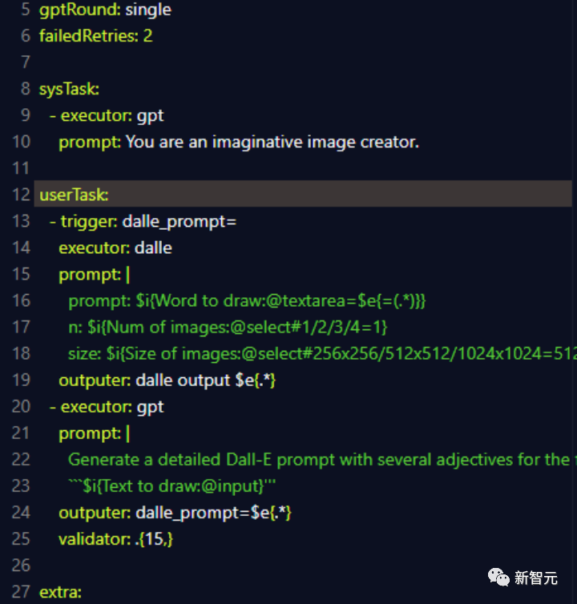Place cursor on the extra key
This screenshot has height=604, width=577.
pyautogui.click(x=59, y=593)
